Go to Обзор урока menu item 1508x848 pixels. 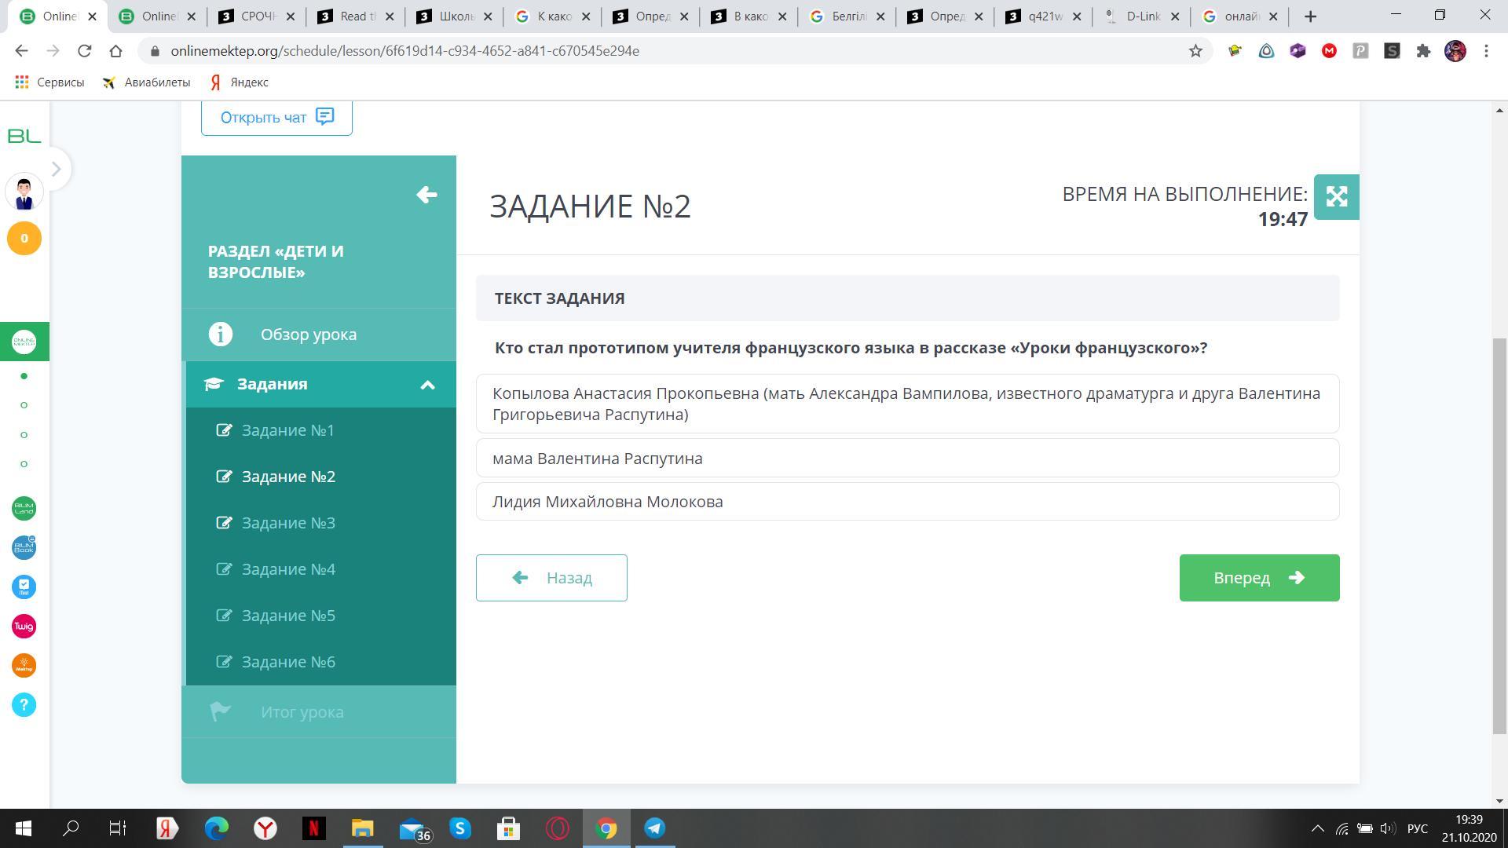(308, 334)
